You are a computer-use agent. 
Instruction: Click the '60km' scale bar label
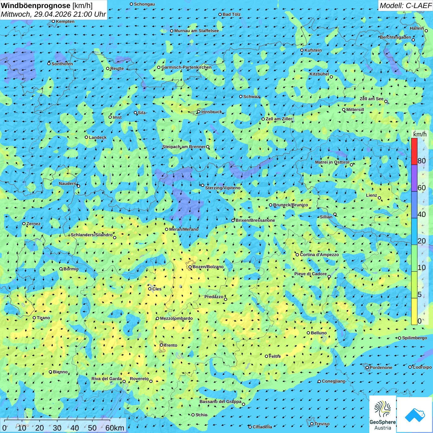click(x=115, y=428)
